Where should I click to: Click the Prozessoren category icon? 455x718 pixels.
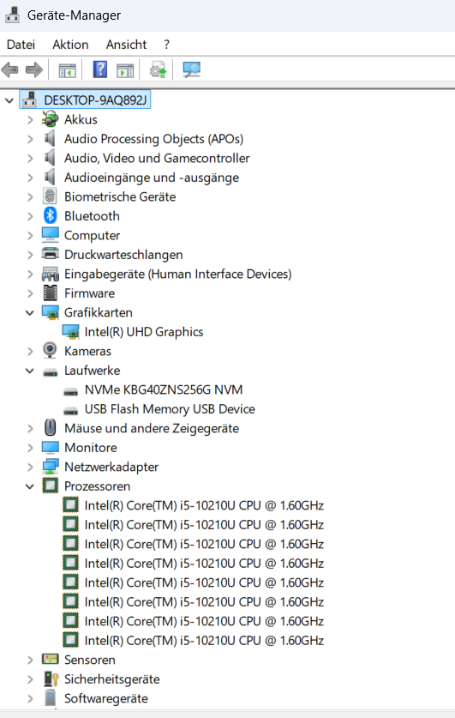50,486
